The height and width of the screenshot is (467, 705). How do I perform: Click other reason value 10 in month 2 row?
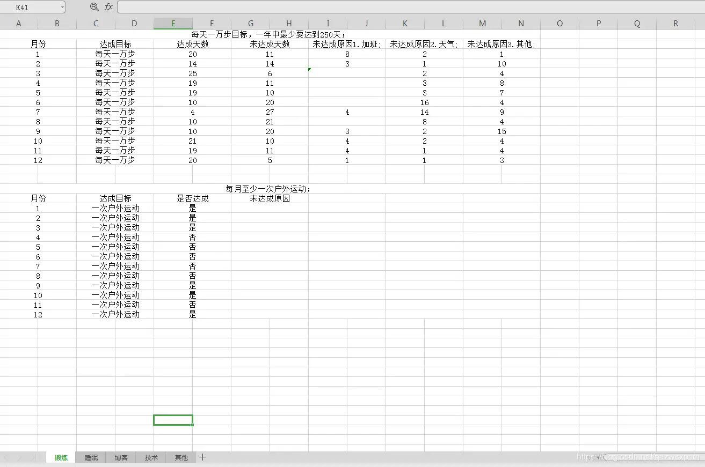[x=502, y=64]
